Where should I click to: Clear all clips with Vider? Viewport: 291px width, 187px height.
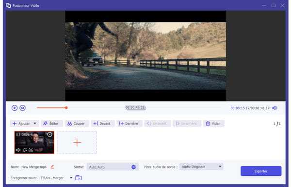213,123
